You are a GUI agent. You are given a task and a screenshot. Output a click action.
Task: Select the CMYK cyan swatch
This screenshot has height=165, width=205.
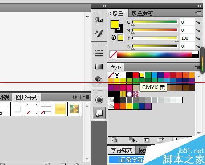click(x=154, y=75)
